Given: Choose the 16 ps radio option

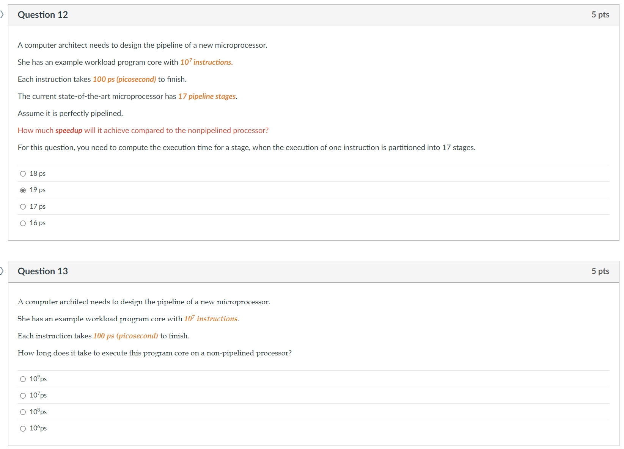Looking at the screenshot, I should coord(23,223).
